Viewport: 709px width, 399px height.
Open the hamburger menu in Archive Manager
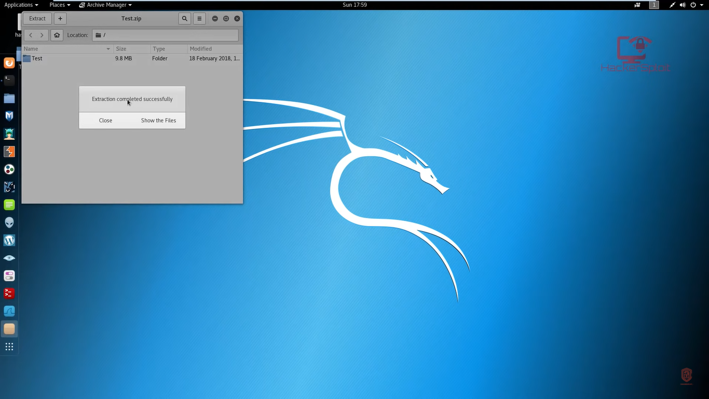(199, 19)
